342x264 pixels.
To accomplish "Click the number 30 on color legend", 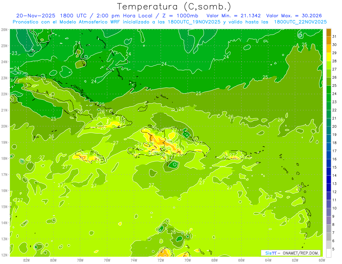I will [334, 45].
